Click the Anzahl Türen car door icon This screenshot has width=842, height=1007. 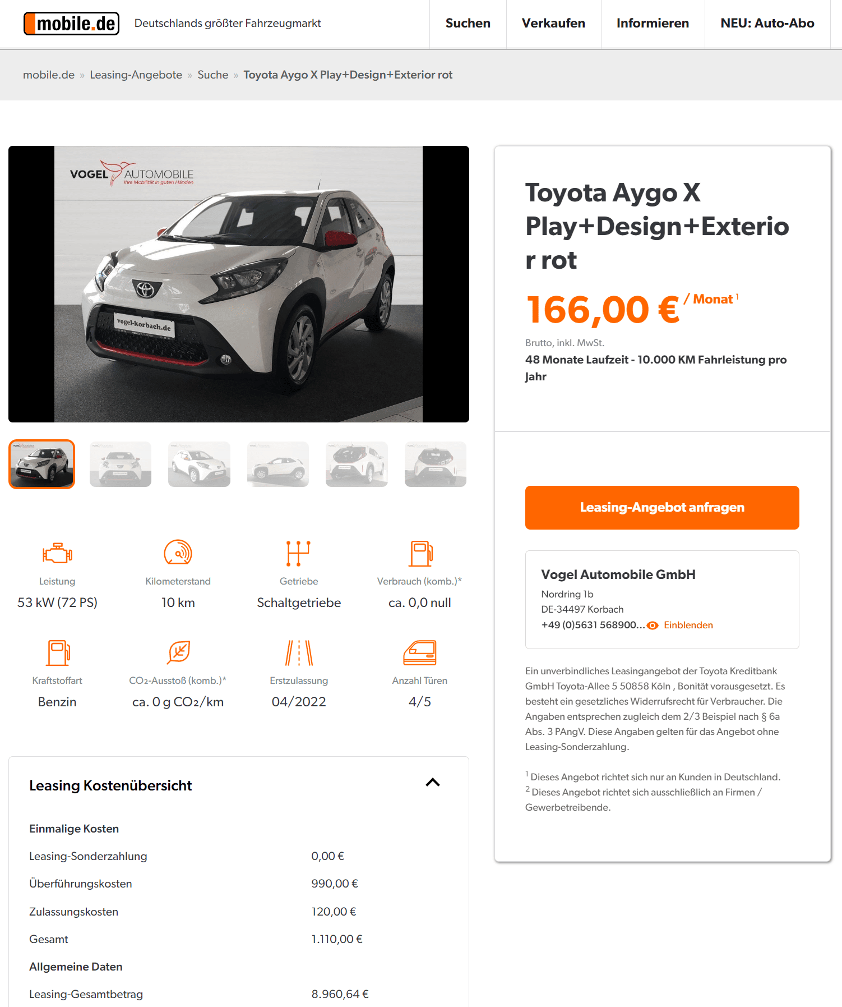tap(420, 652)
